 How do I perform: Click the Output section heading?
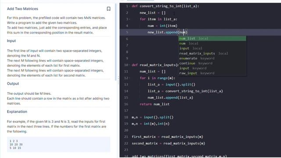[x=13, y=84]
